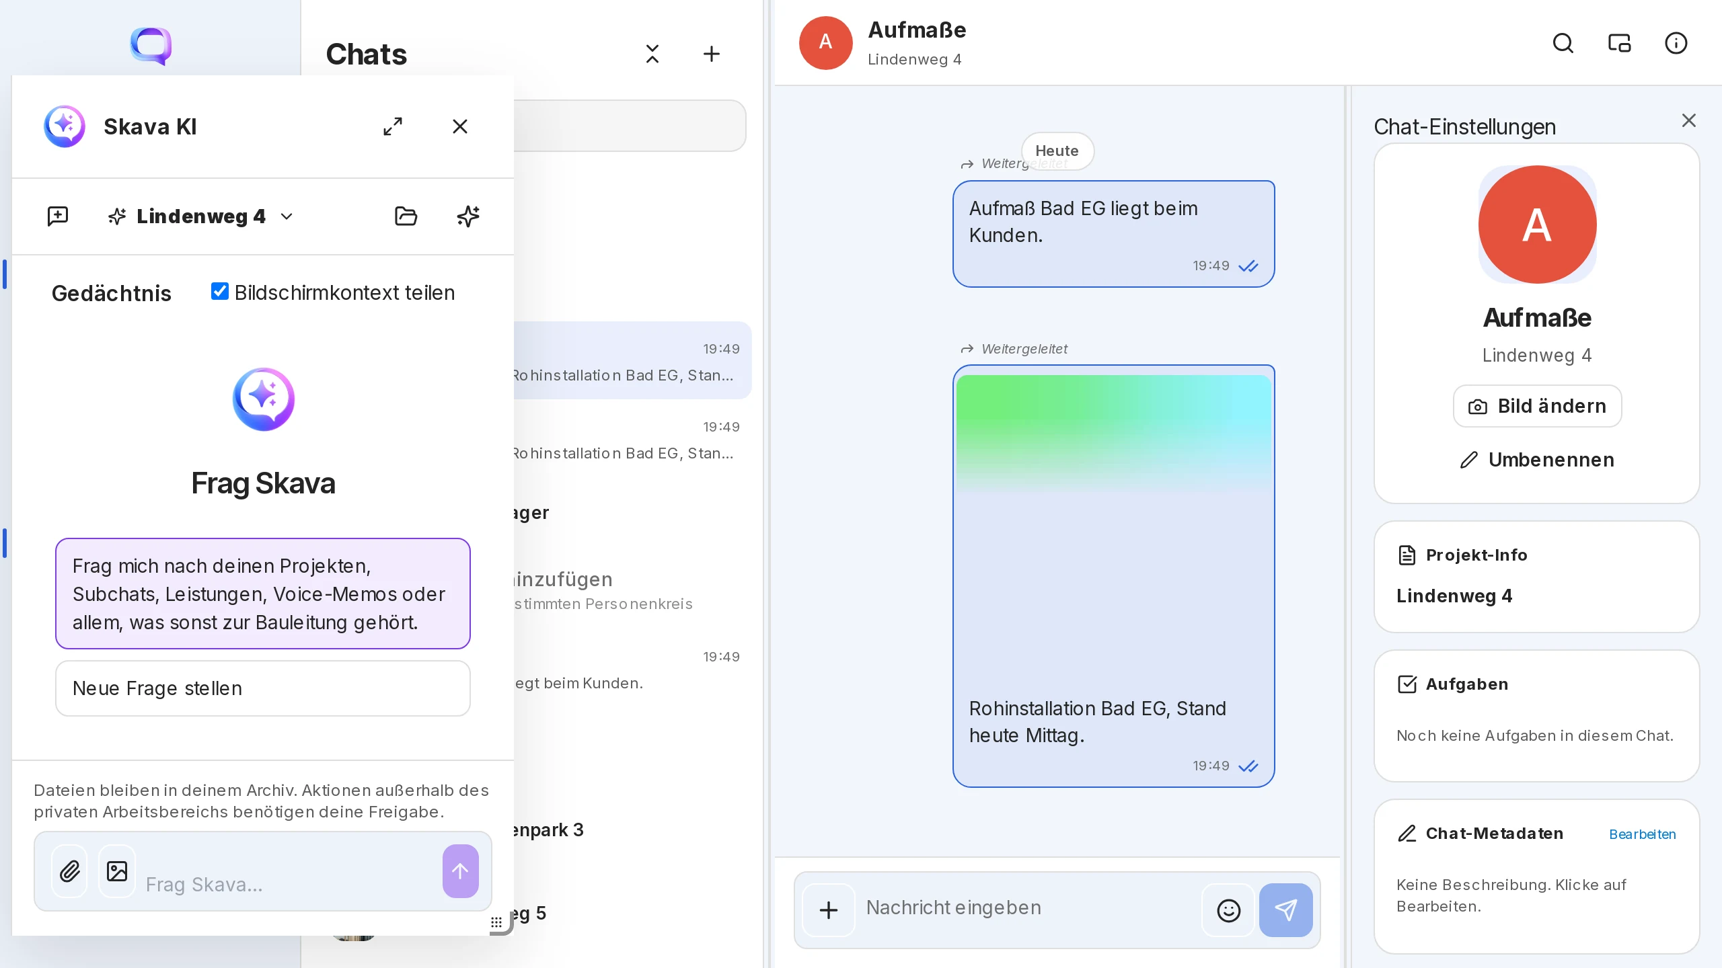This screenshot has height=968, width=1722.
Task: Attach a file to Skava prompt
Action: [x=70, y=871]
